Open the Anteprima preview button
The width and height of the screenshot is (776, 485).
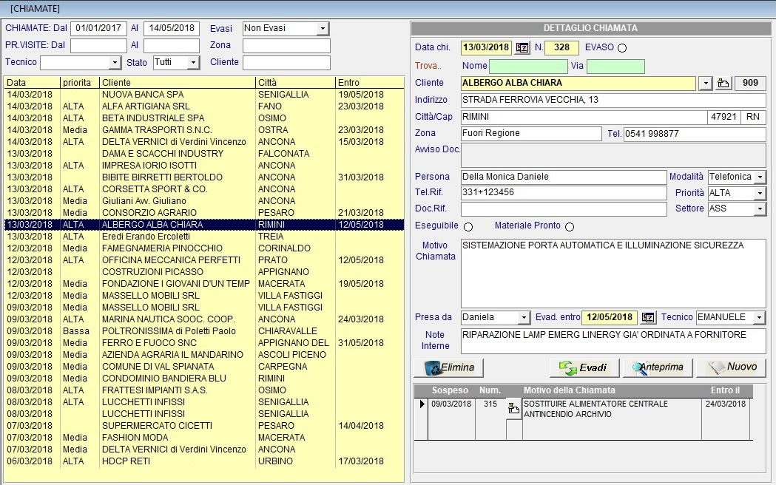click(658, 368)
